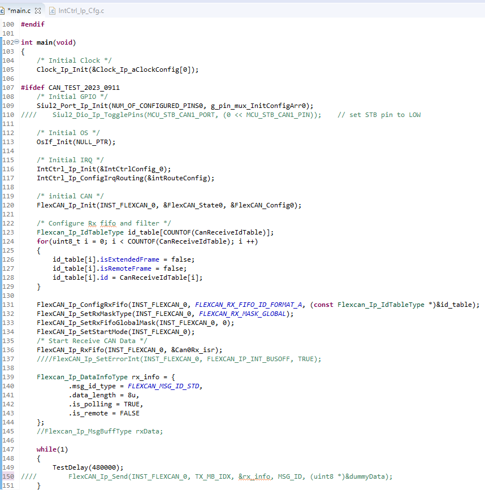Click the .is_polling = TRUE field
This screenshot has width=485, height=490.
click(x=106, y=404)
